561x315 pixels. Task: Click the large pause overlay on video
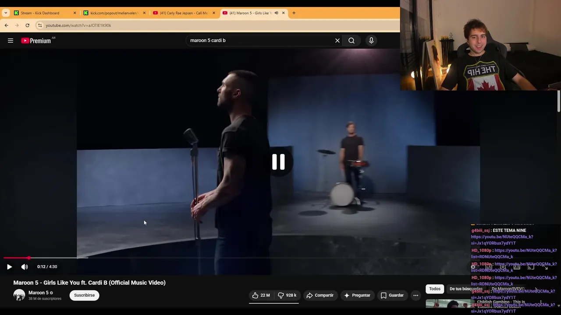[278, 162]
